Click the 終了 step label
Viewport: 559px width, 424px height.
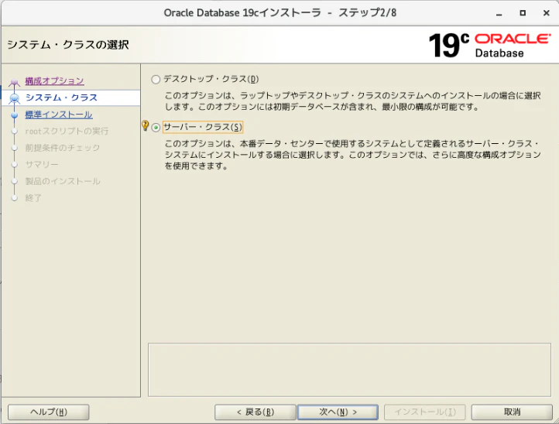point(33,198)
